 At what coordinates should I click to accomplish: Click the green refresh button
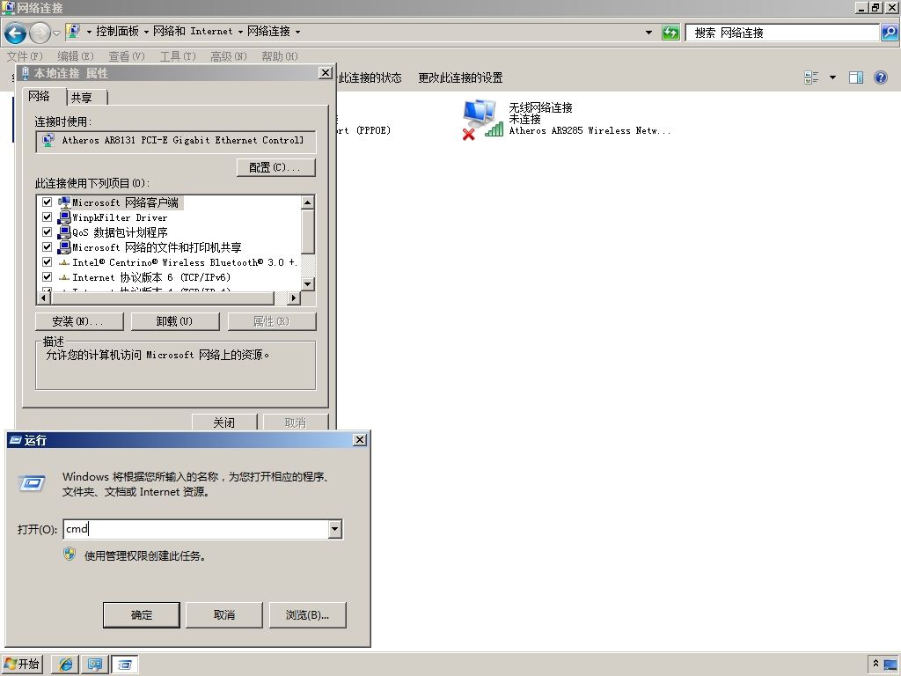pyautogui.click(x=670, y=33)
